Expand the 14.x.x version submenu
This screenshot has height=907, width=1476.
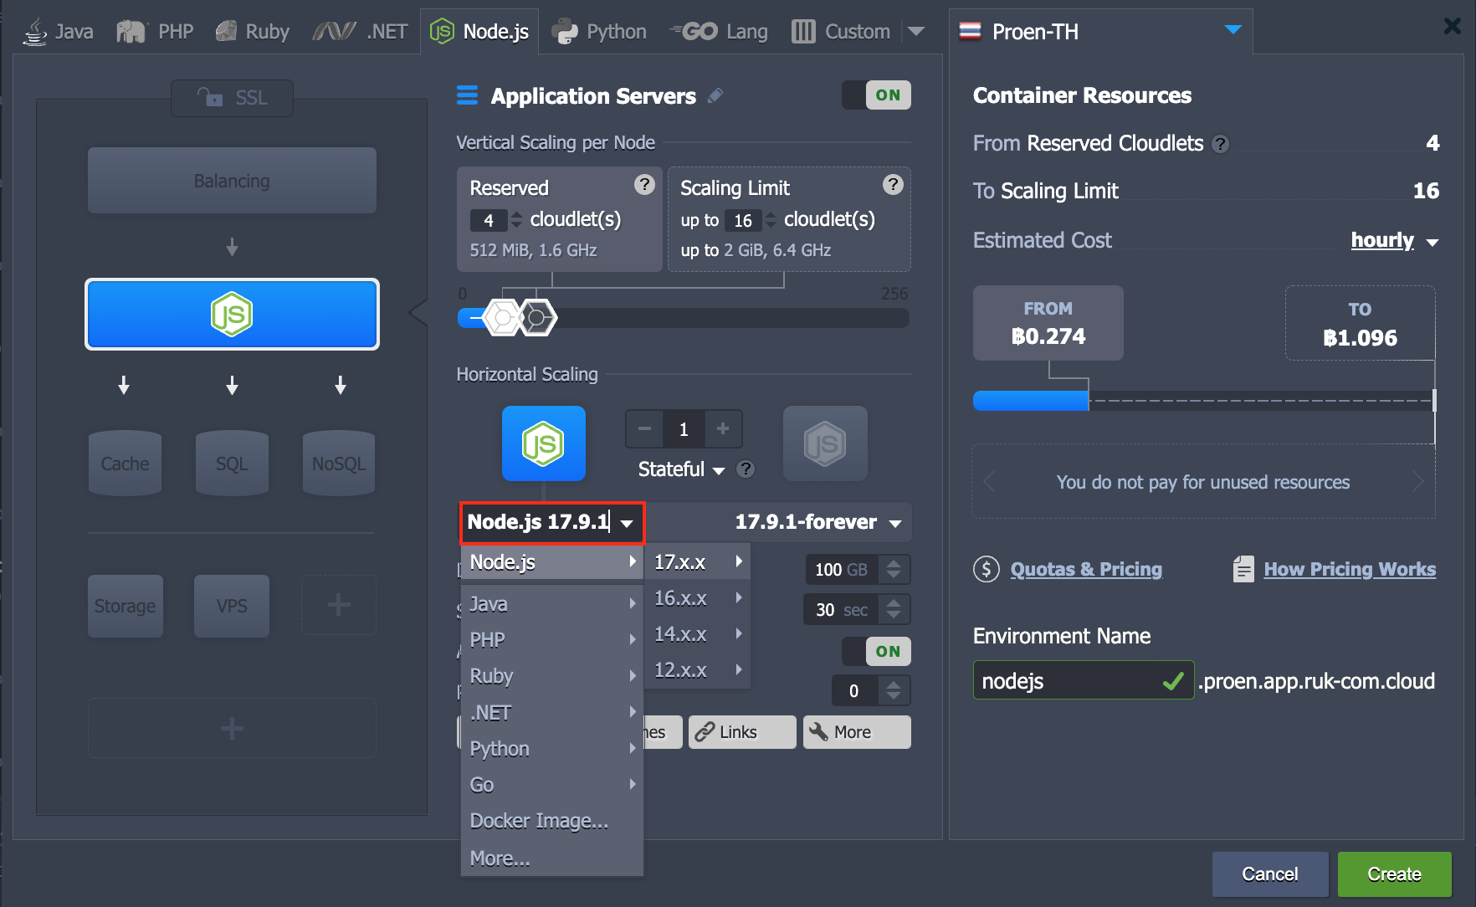coord(698,634)
